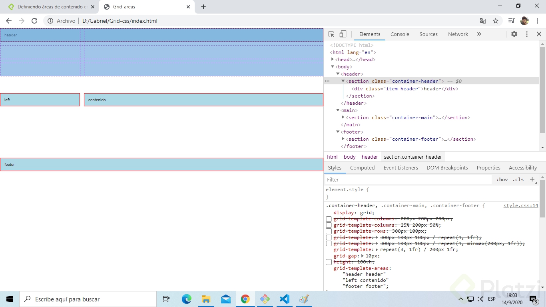Collapse the header element node

coord(338,74)
